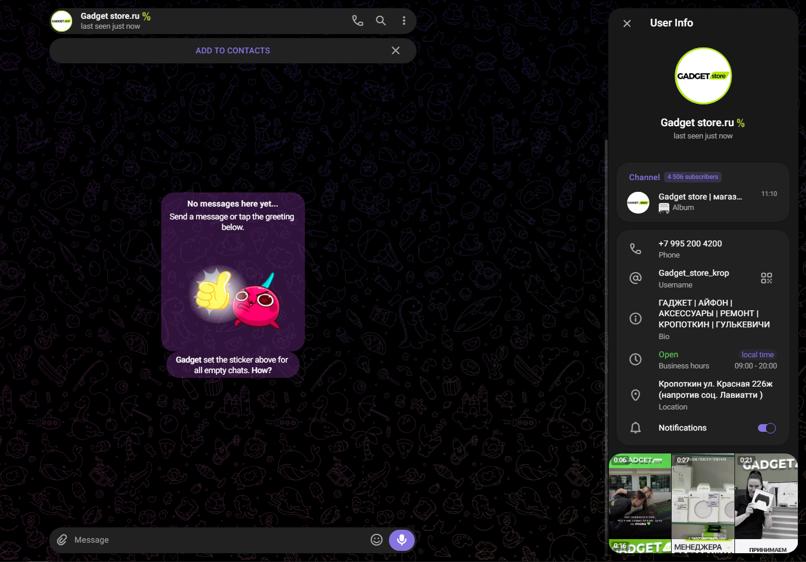Click the Album photo icon in channel preview

pyautogui.click(x=664, y=208)
